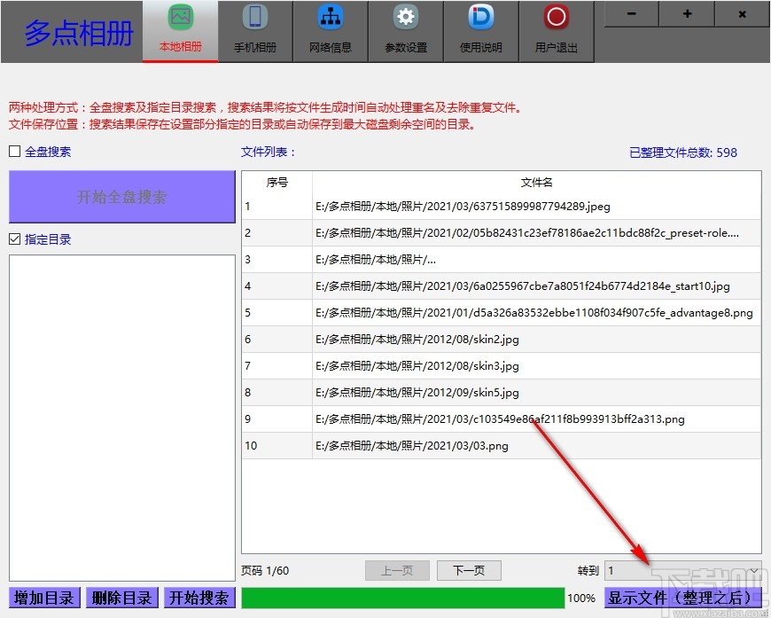Open the 本地相册 (Local Album) tab icon
This screenshot has height=618, width=771.
pos(180,24)
